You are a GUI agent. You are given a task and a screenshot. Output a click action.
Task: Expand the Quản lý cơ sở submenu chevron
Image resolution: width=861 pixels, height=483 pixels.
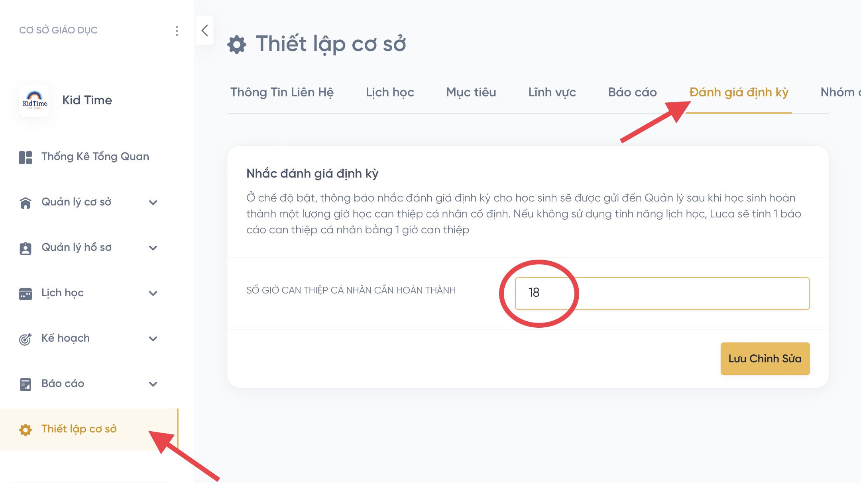pyautogui.click(x=153, y=203)
